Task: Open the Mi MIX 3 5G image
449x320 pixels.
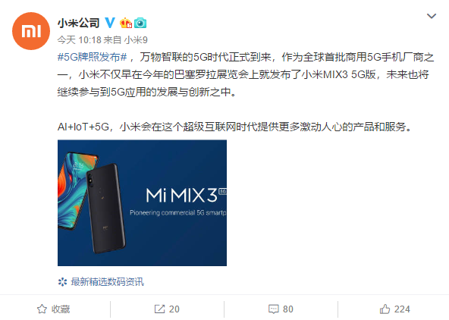Action: tap(142, 203)
